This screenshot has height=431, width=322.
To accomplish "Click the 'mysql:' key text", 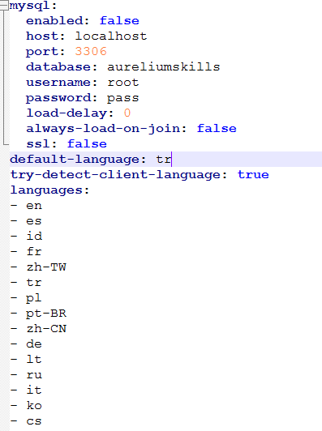I will click(33, 6).
